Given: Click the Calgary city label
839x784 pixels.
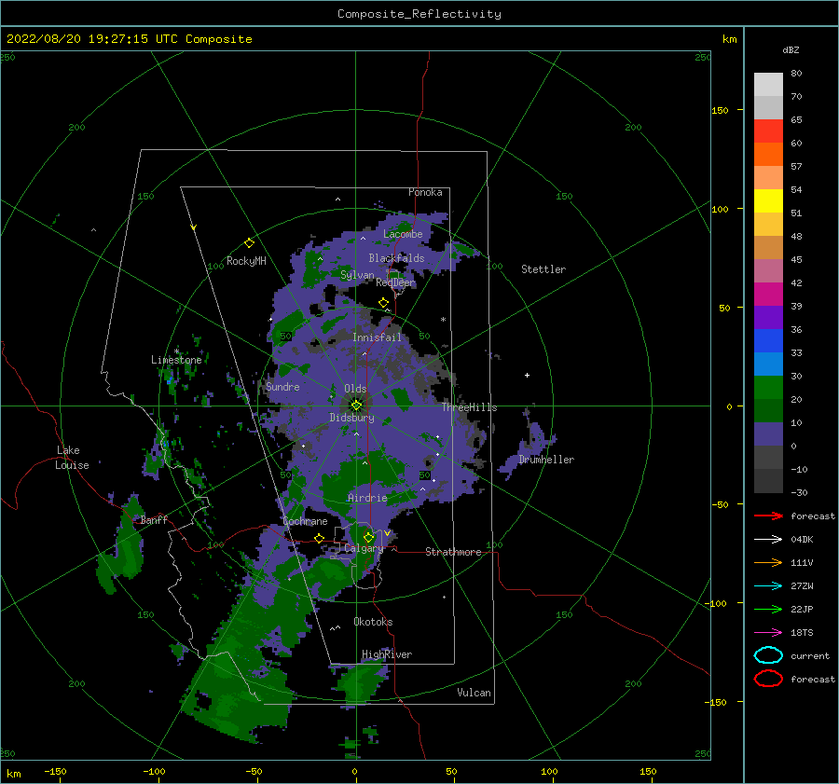Looking at the screenshot, I should (x=364, y=548).
